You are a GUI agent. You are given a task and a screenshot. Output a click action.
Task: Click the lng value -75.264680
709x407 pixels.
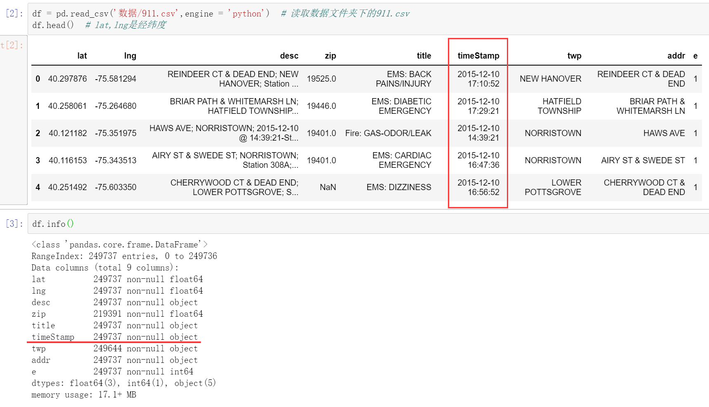[x=115, y=106]
